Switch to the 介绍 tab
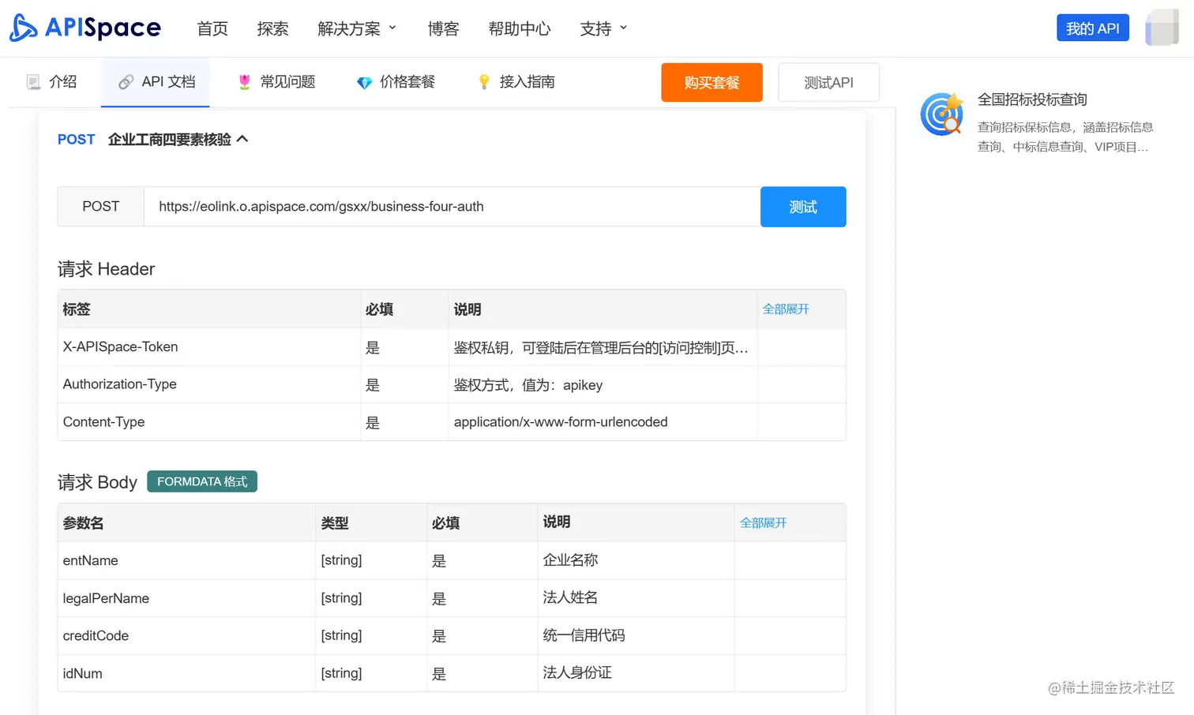The width and height of the screenshot is (1194, 715). tap(51, 82)
